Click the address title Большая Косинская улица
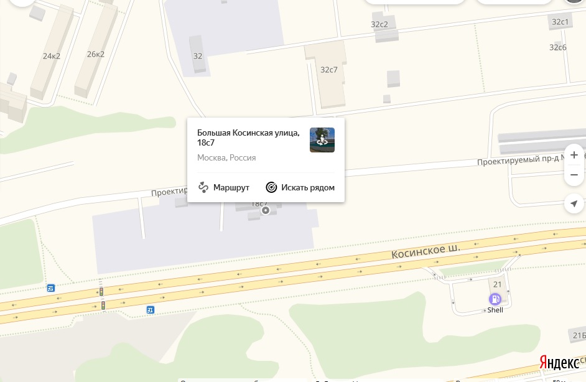 coord(248,133)
